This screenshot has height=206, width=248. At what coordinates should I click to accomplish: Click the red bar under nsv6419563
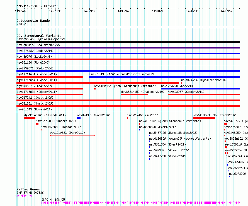coord(204,118)
